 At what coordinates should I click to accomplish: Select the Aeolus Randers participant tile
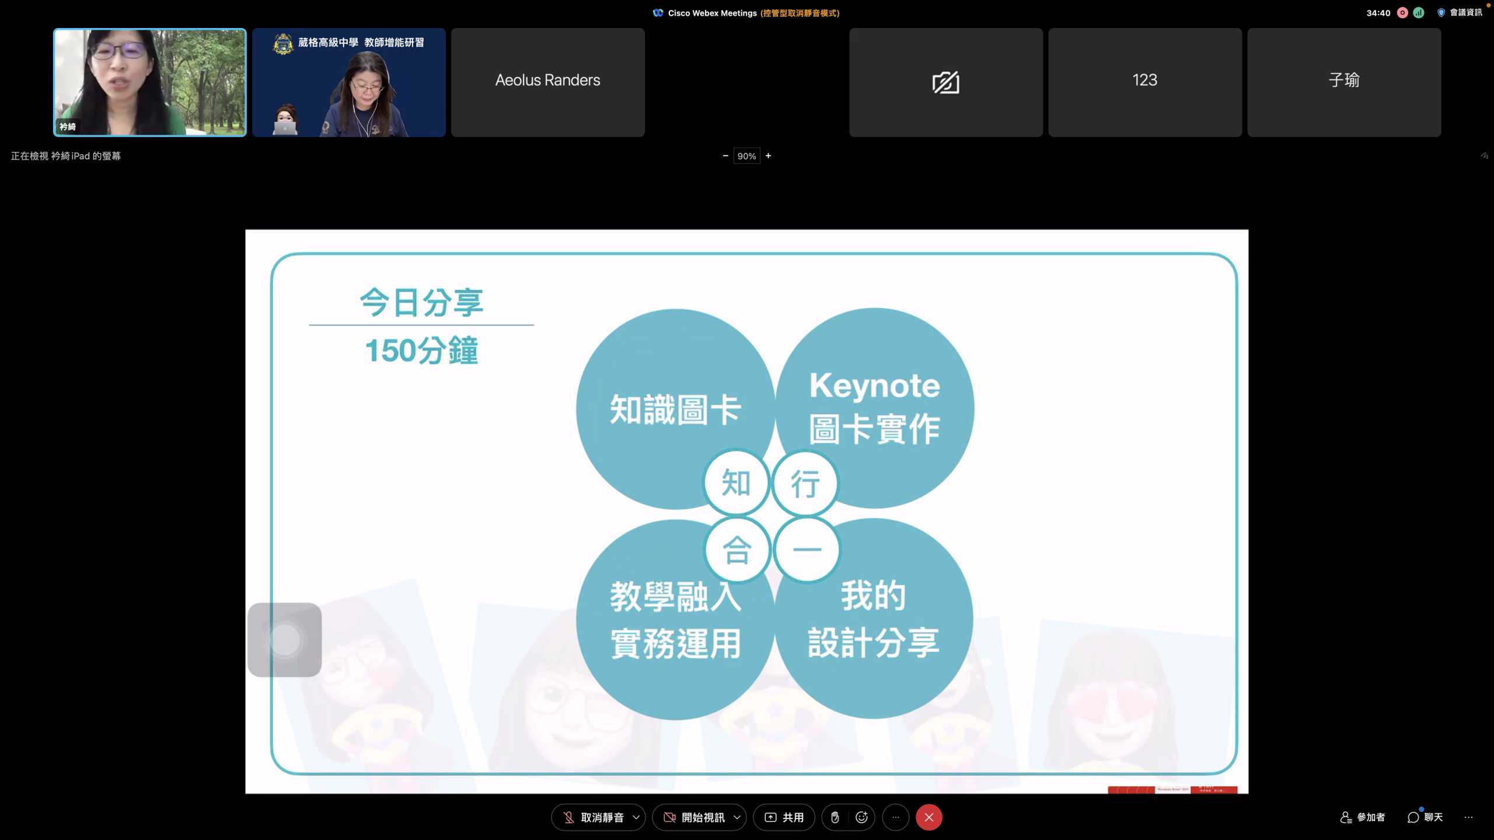coord(547,82)
